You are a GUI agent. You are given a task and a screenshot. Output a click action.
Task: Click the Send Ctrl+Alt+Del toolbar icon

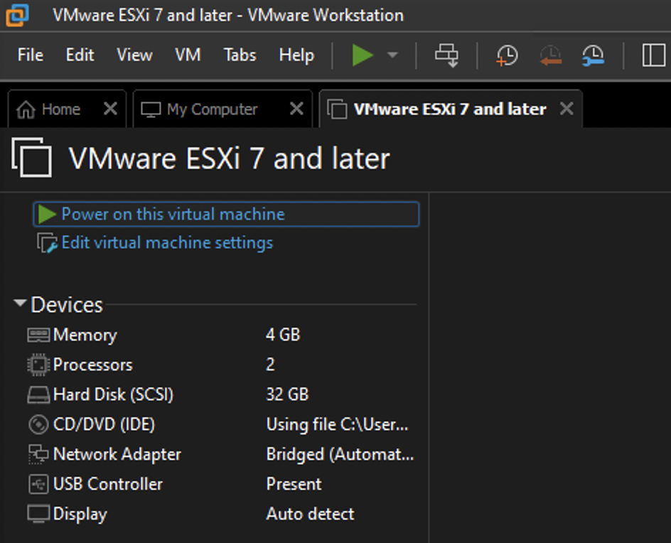click(447, 55)
